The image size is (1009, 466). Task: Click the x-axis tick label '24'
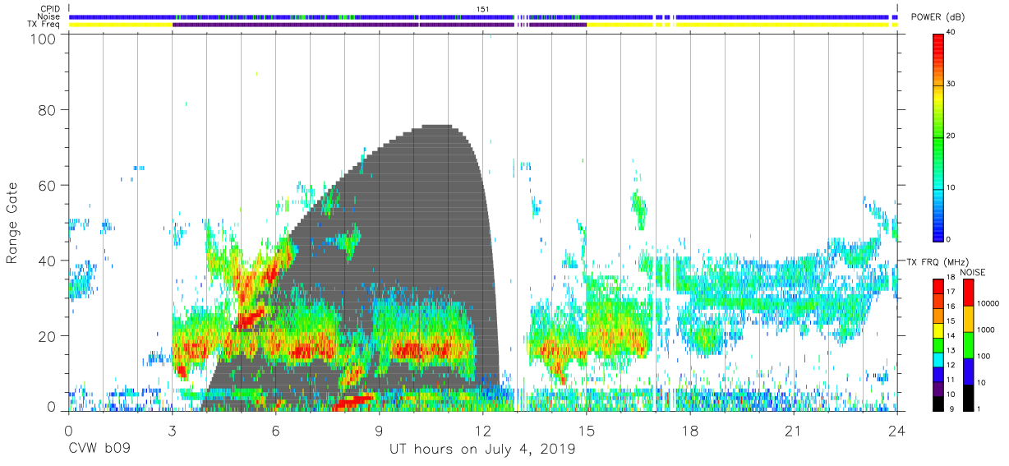click(x=897, y=431)
